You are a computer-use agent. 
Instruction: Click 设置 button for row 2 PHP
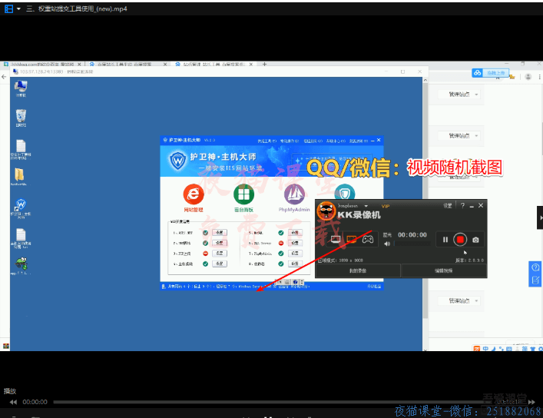(219, 243)
